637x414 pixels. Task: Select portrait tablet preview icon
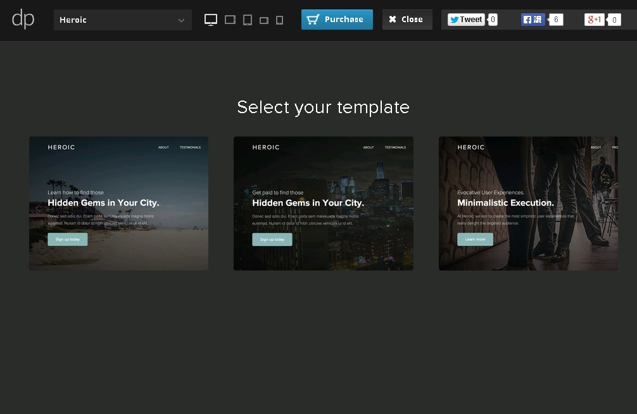point(248,20)
